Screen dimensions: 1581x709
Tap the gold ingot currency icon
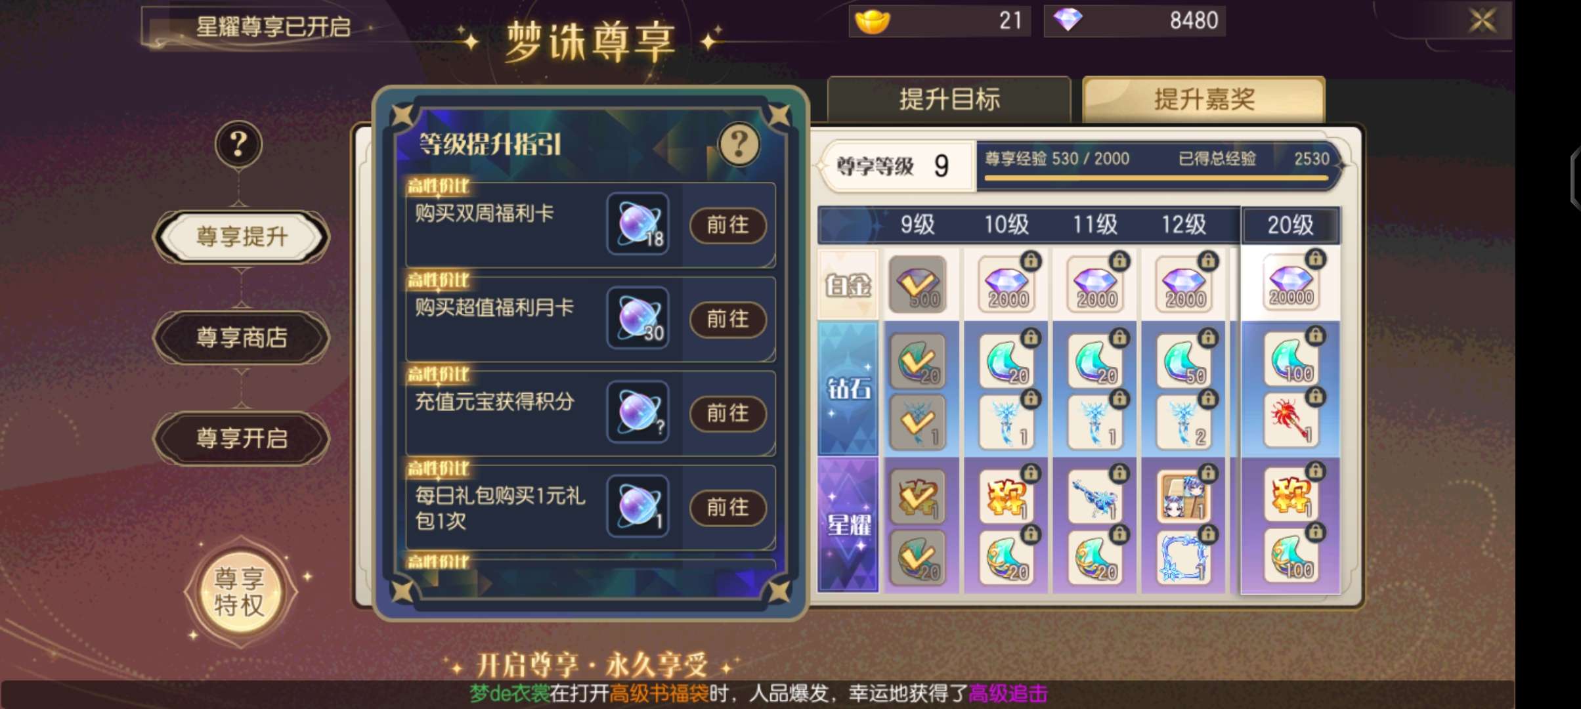(872, 21)
